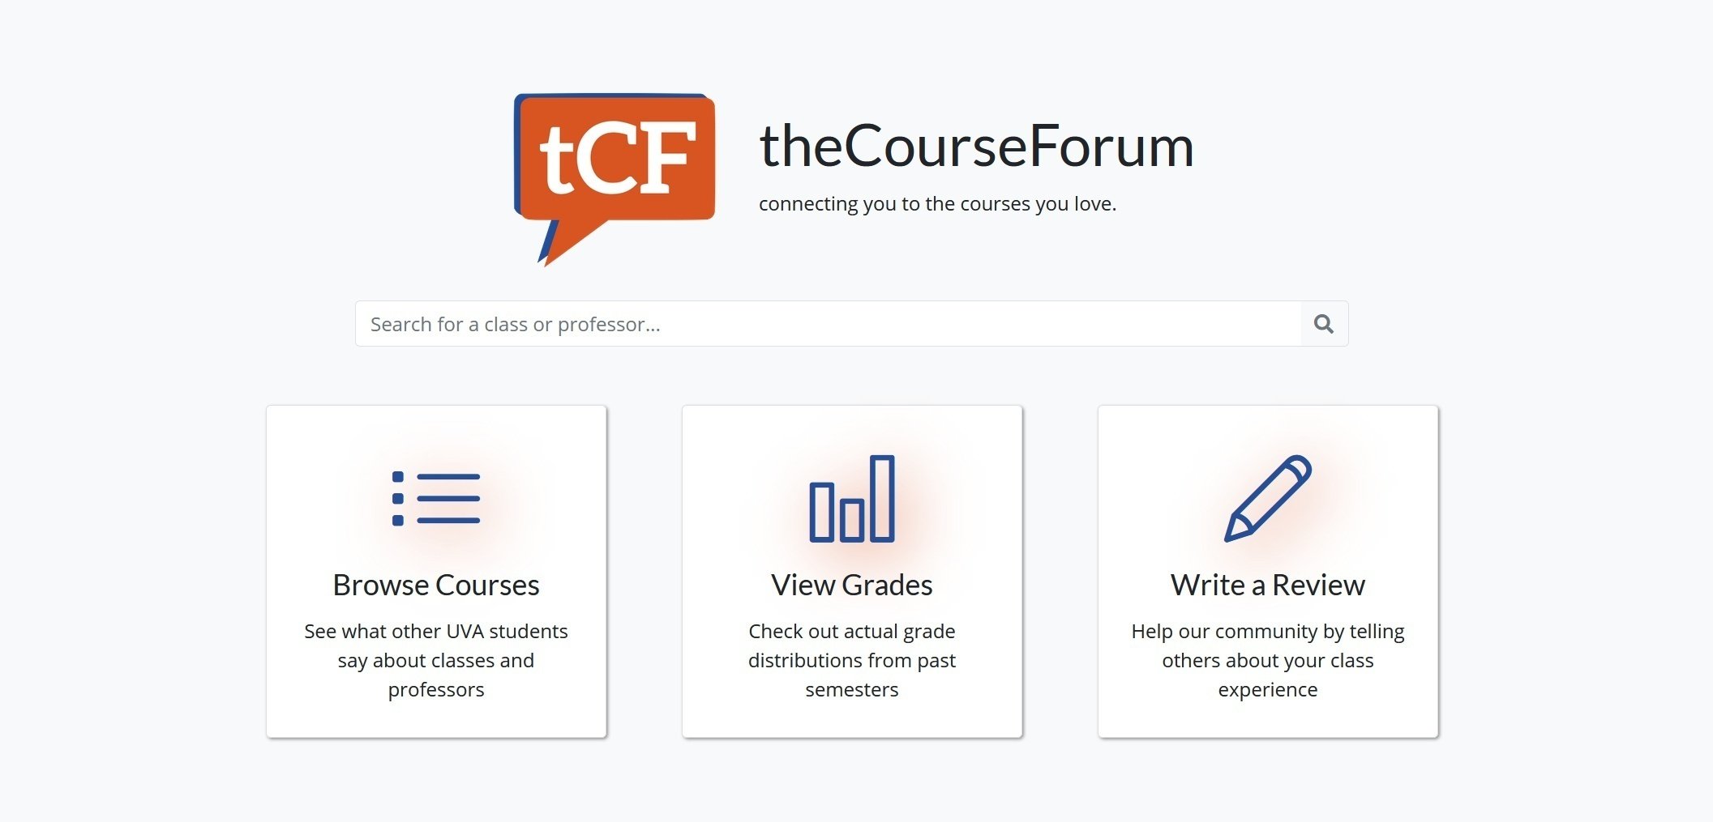Click the word 'semesters' in View Grades card

tap(852, 690)
